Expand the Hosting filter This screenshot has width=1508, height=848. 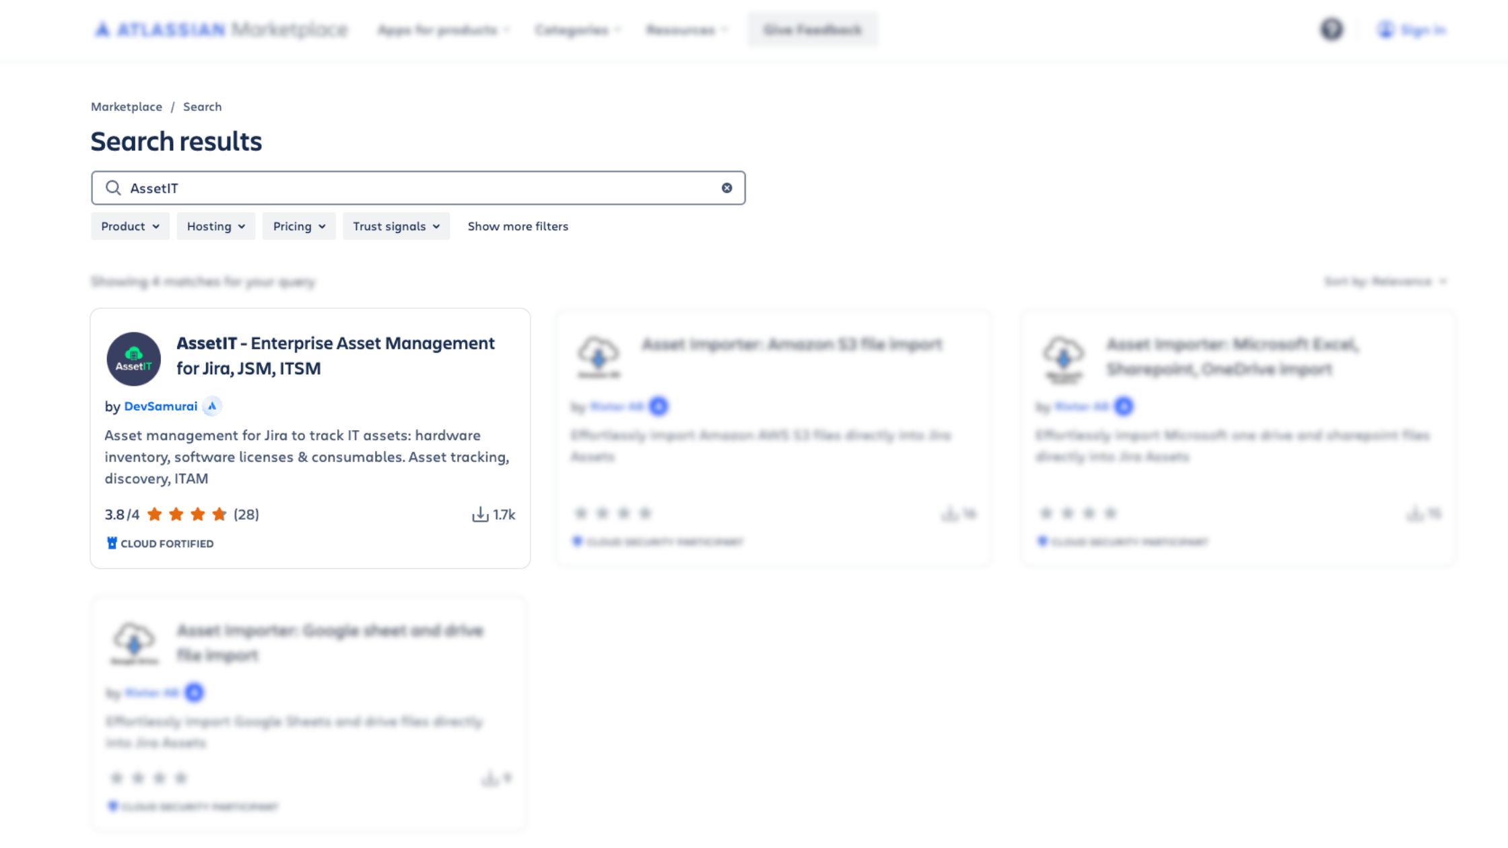click(215, 226)
